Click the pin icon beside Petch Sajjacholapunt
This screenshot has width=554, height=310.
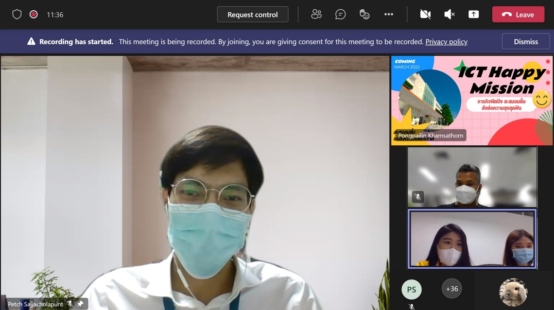(80, 304)
